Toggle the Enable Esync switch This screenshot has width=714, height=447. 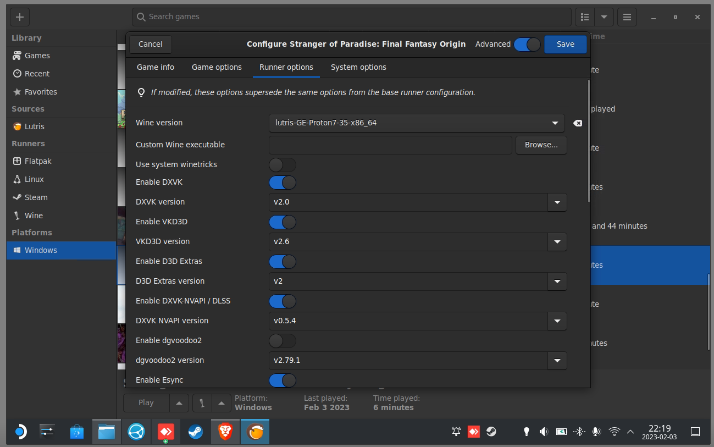pyautogui.click(x=283, y=380)
